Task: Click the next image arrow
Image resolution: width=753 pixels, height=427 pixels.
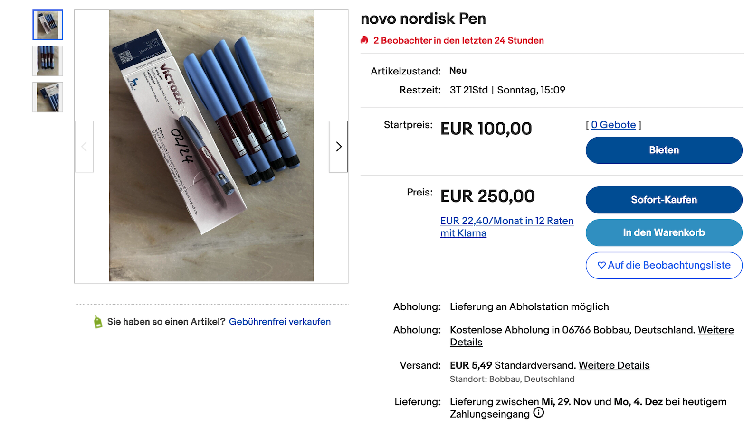Action: pyautogui.click(x=338, y=147)
